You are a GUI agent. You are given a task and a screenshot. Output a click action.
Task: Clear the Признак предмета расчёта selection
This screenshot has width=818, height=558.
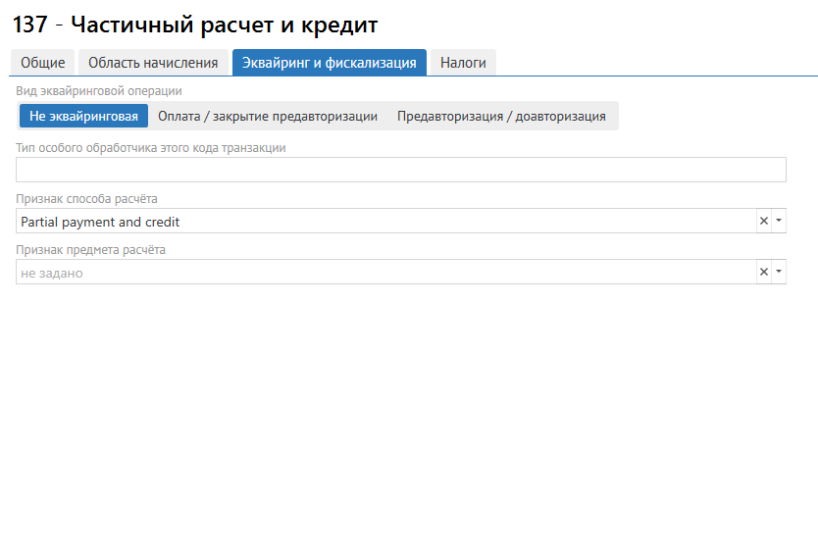[763, 273]
